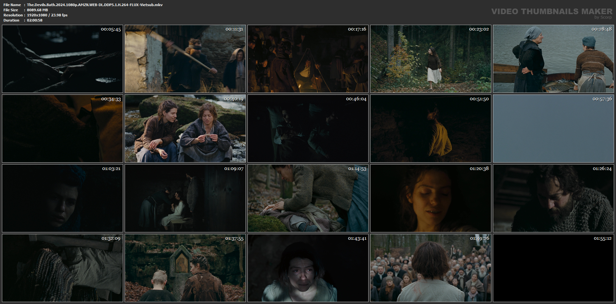Open the crowd scene thumbnail 01:49:26
Screen dimensions: 616x304
point(431,268)
